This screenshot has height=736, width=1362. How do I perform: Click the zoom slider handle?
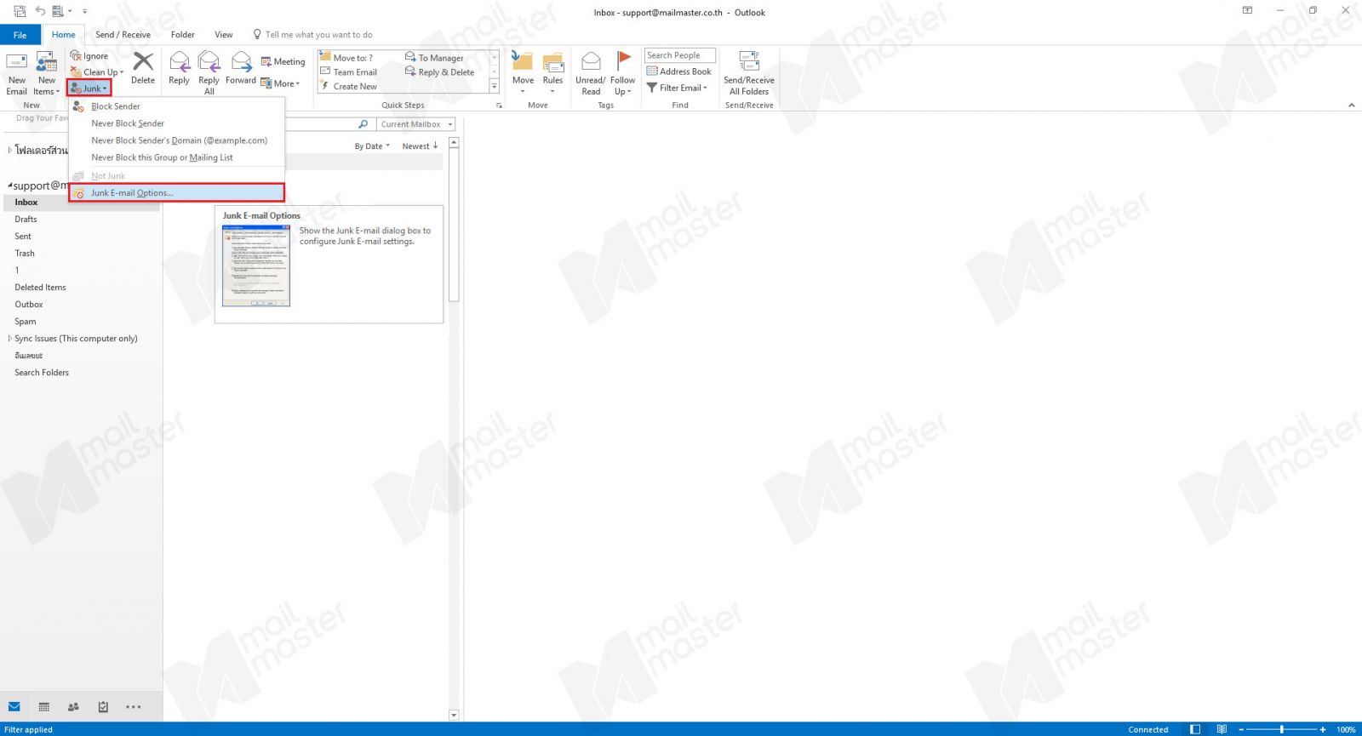pyautogui.click(x=1281, y=729)
